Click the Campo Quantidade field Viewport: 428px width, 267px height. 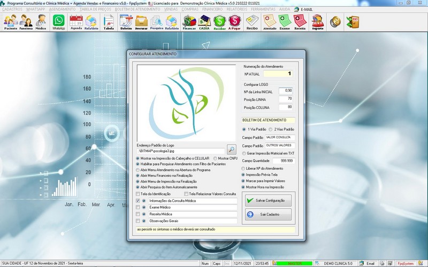pyautogui.click(x=284, y=161)
